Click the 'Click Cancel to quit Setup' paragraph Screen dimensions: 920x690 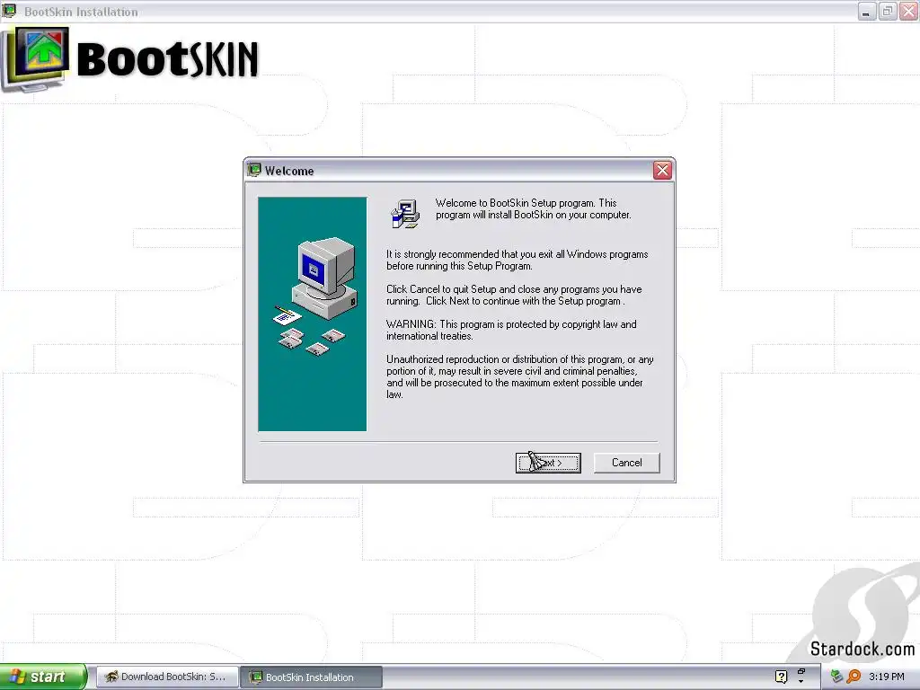tap(514, 295)
